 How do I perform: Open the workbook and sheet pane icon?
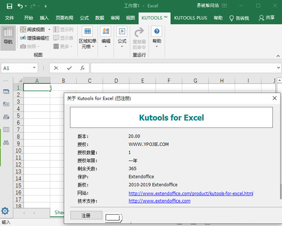pos(6,91)
